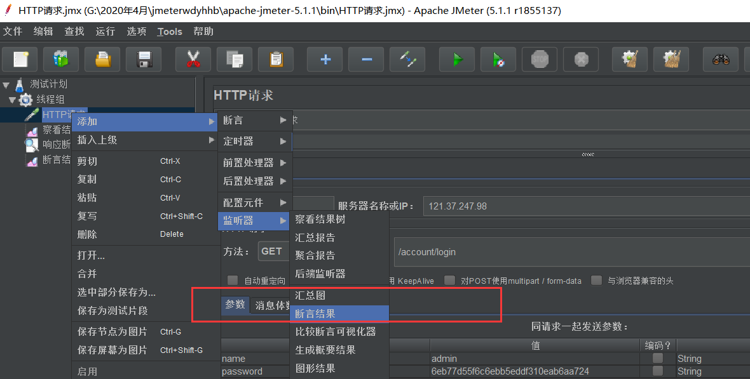Start the test with green play icon

pyautogui.click(x=457, y=59)
